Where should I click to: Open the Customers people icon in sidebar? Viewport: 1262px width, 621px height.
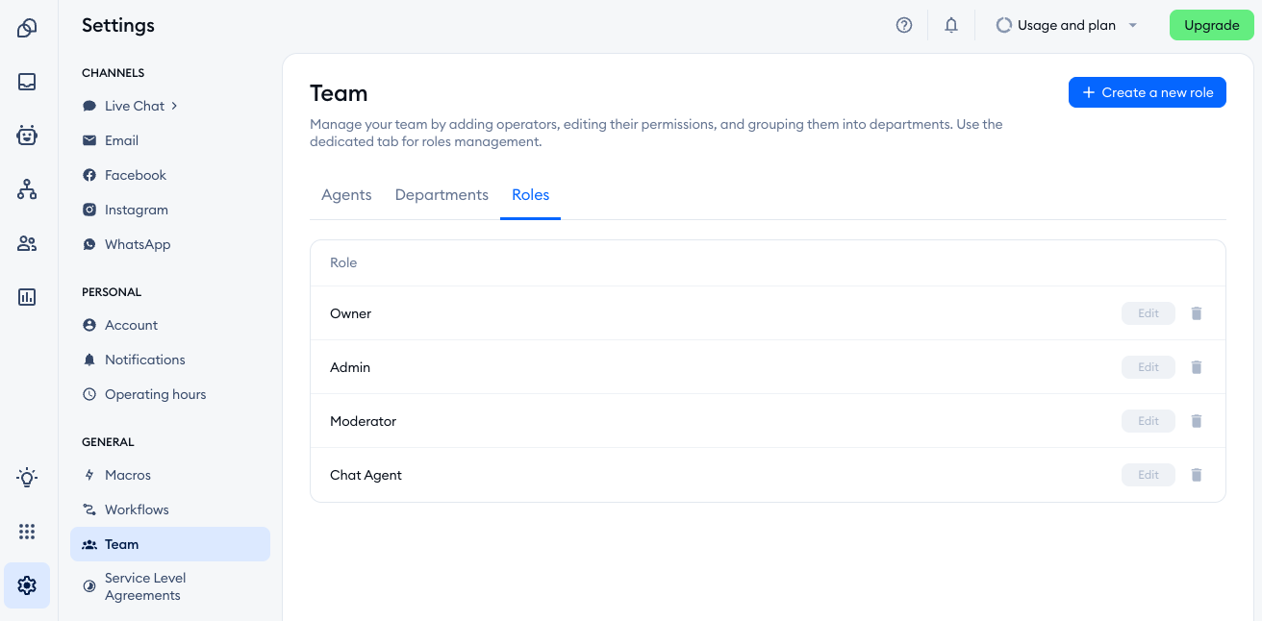pos(27,243)
